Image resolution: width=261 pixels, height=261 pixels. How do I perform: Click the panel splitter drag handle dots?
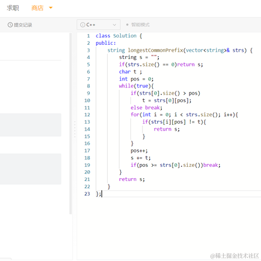pos(75,129)
